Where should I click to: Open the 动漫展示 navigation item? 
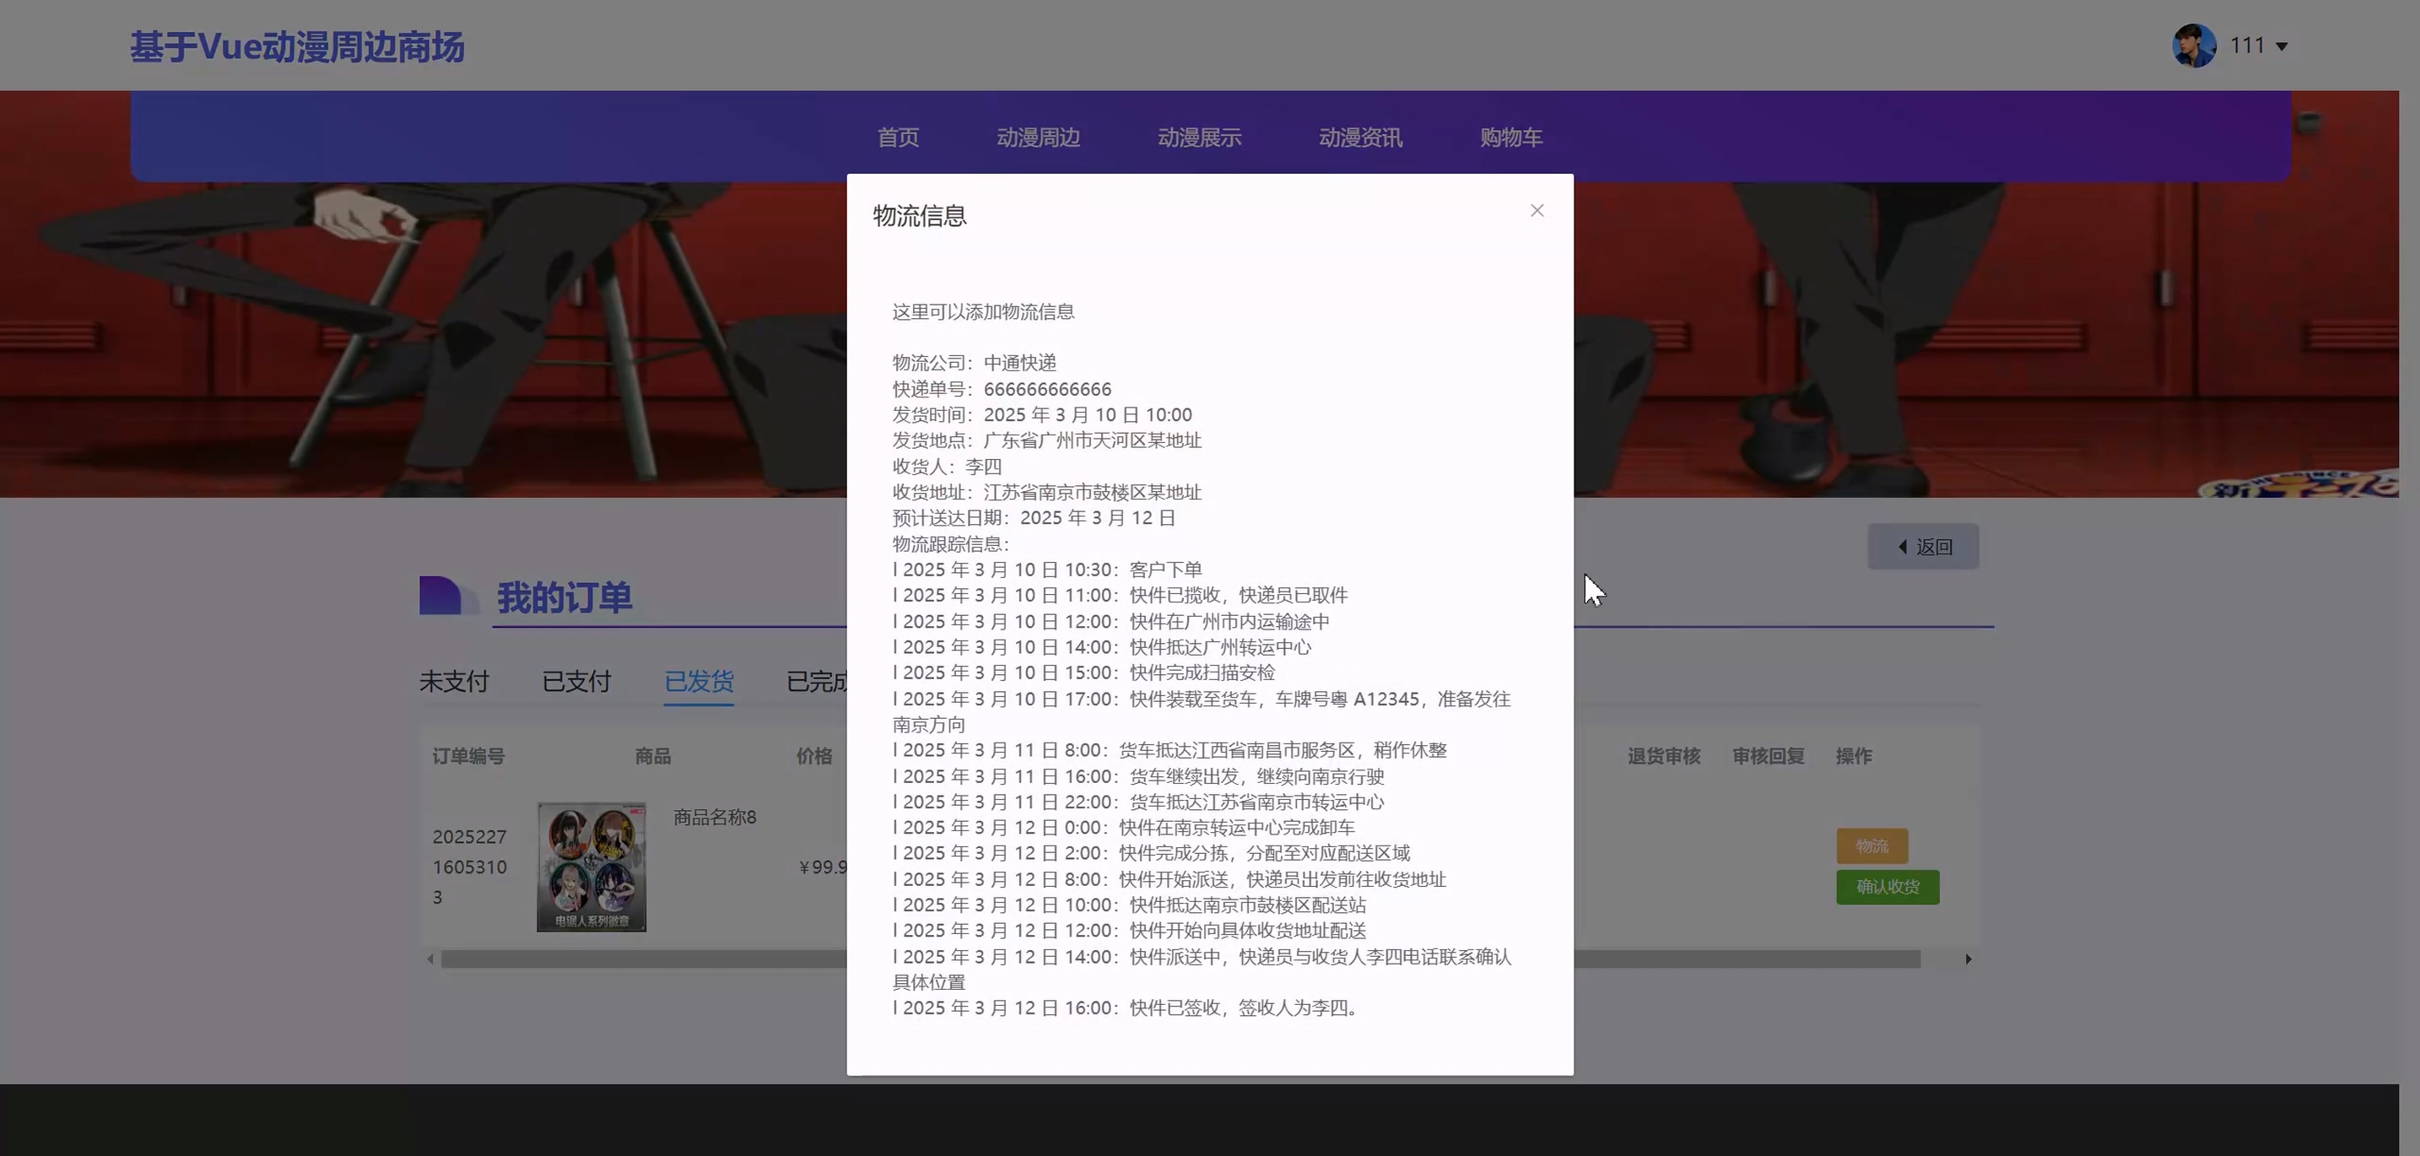pos(1199,137)
